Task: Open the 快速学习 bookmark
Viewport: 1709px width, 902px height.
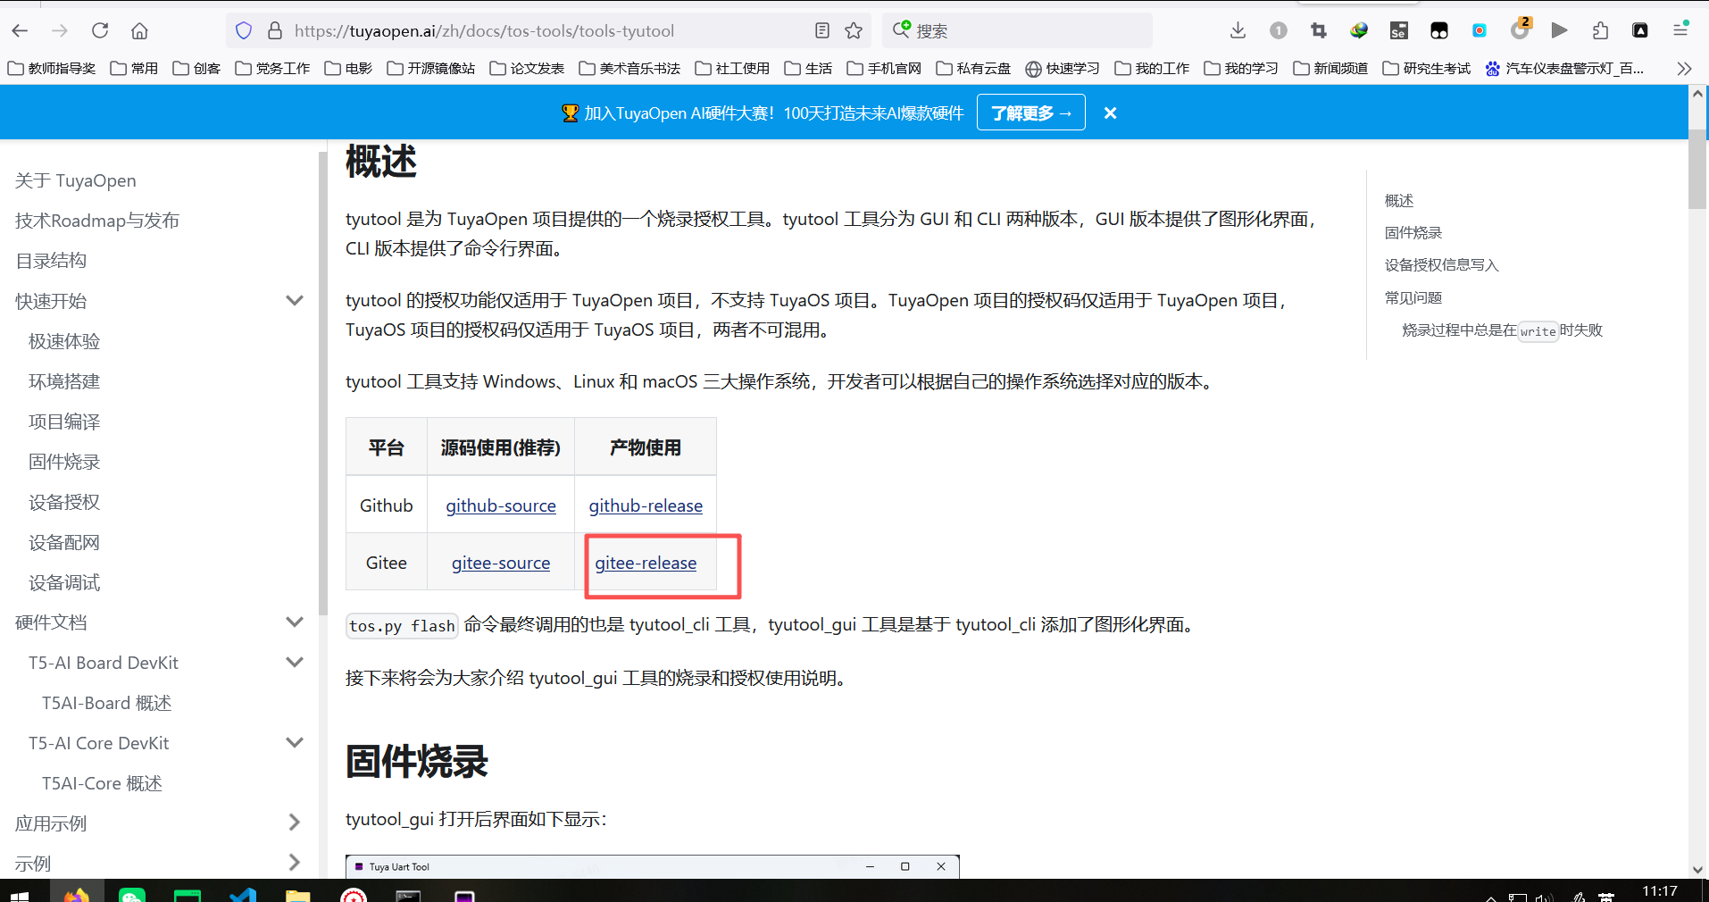Action: pyautogui.click(x=1063, y=69)
